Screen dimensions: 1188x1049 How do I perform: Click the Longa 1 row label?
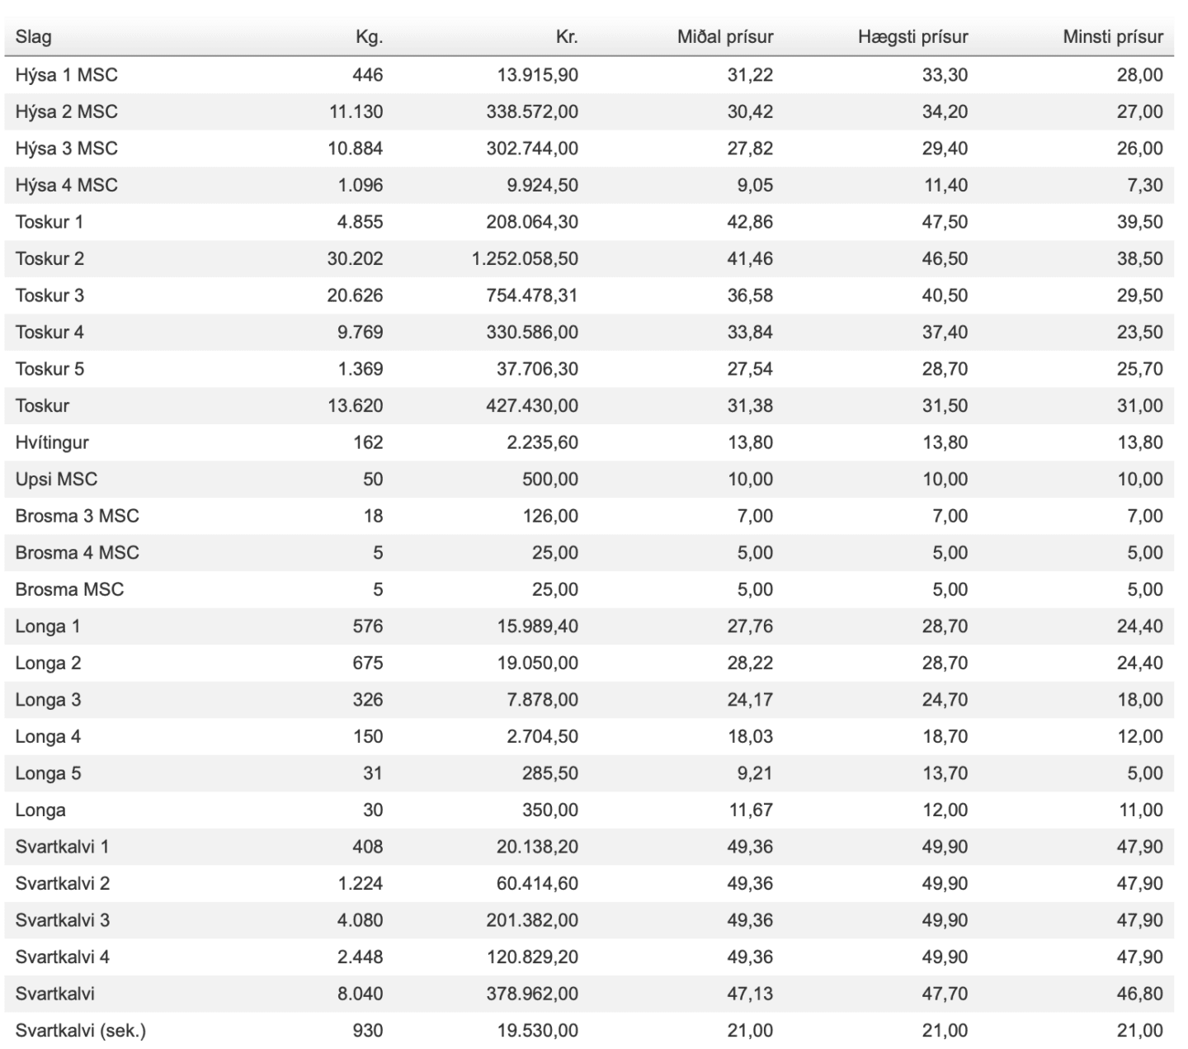(48, 626)
